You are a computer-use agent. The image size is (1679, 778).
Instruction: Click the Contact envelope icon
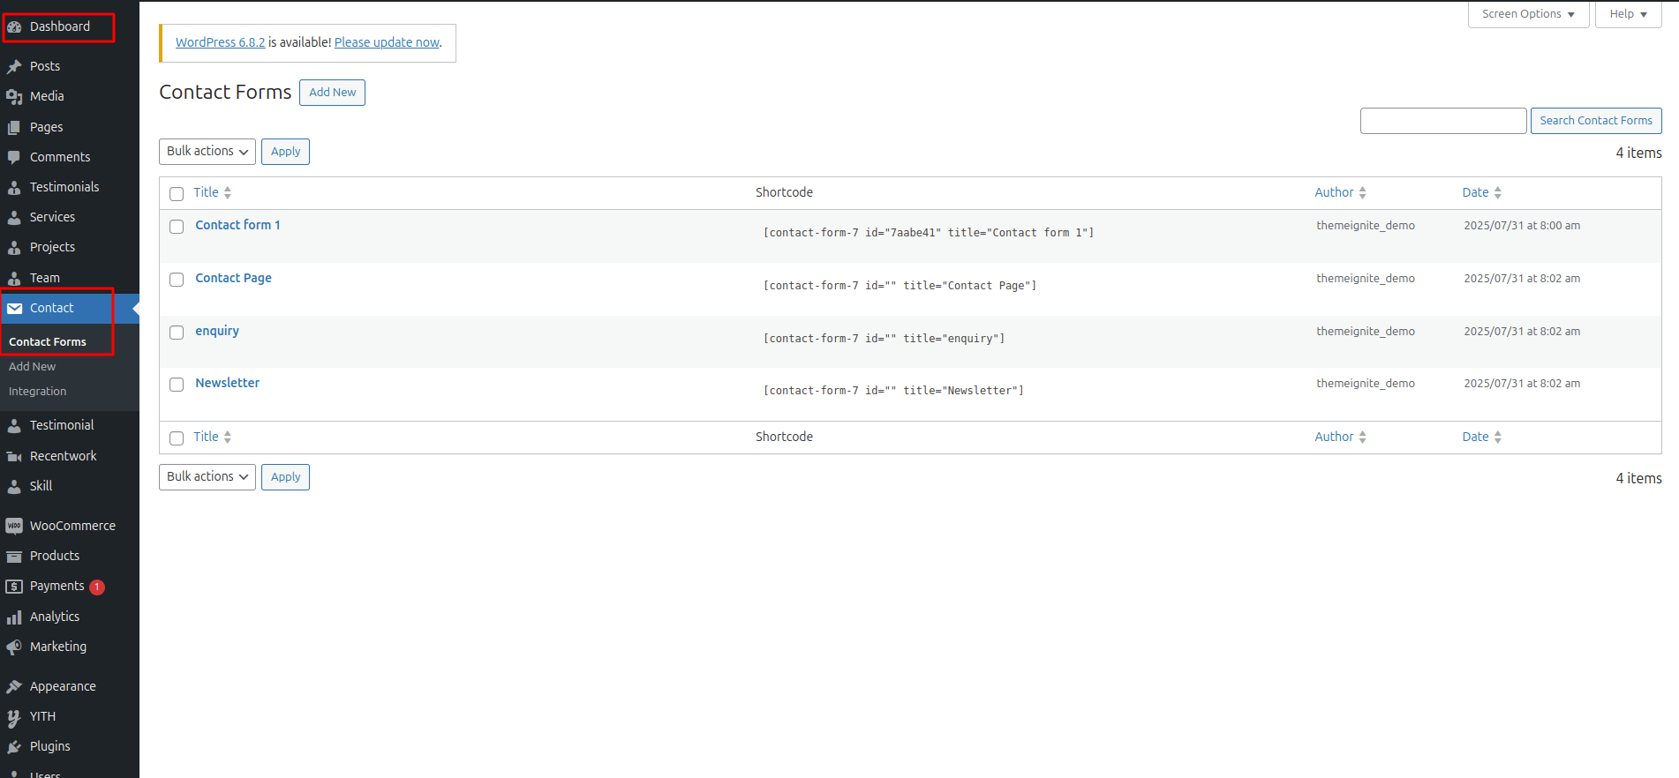pos(14,308)
